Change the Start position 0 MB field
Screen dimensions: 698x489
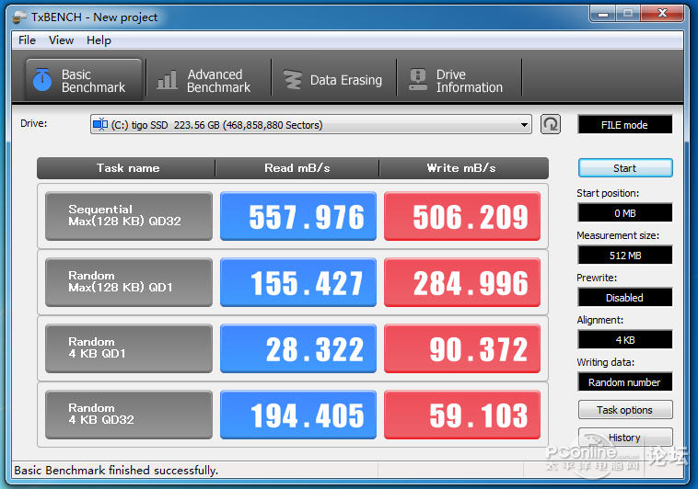pos(624,213)
